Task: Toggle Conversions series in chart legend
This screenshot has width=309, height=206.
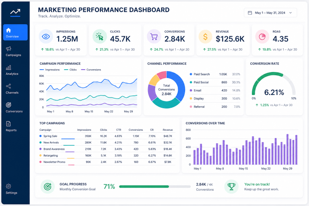Action: click(91, 70)
